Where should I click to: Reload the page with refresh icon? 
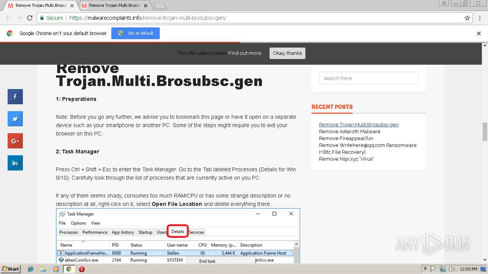(30, 18)
